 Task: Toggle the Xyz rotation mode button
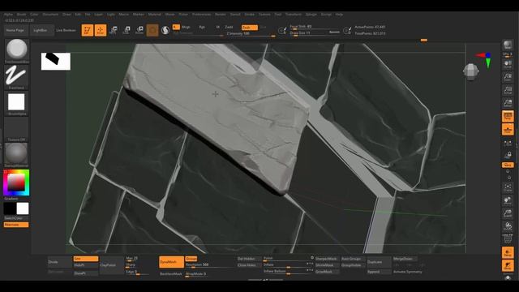click(508, 165)
